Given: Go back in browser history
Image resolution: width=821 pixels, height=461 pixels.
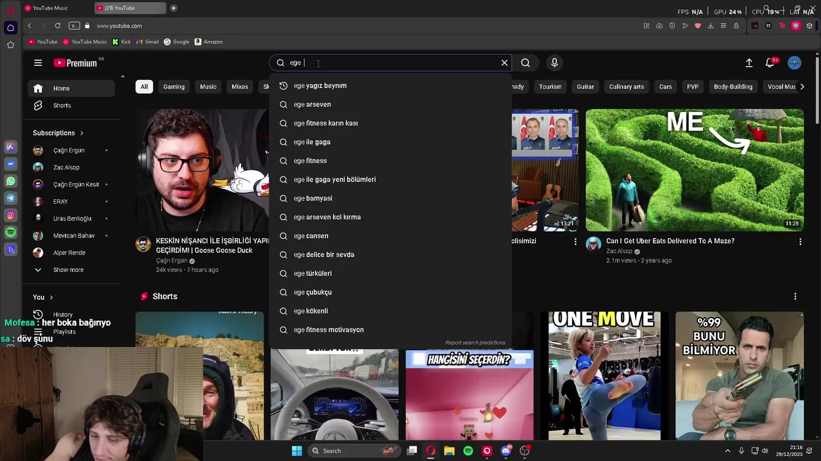Looking at the screenshot, I should [30, 26].
